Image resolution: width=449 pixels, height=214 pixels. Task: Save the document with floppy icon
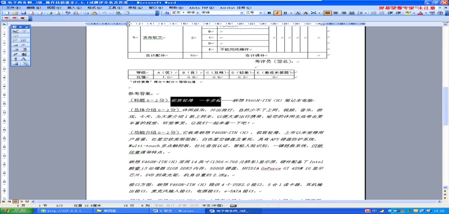24,13
